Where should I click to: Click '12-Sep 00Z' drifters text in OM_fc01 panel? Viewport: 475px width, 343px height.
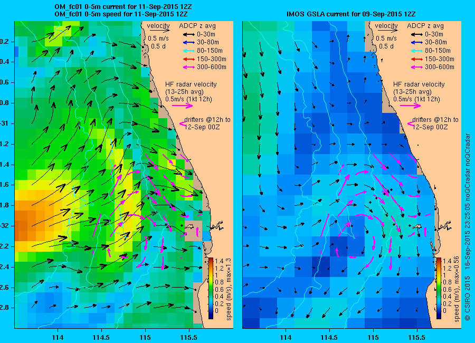point(202,127)
